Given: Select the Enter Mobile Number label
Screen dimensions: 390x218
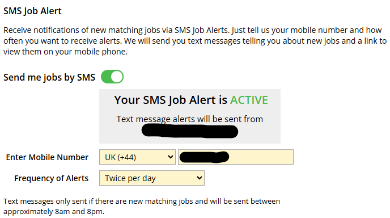Looking at the screenshot, I should coord(47,157).
